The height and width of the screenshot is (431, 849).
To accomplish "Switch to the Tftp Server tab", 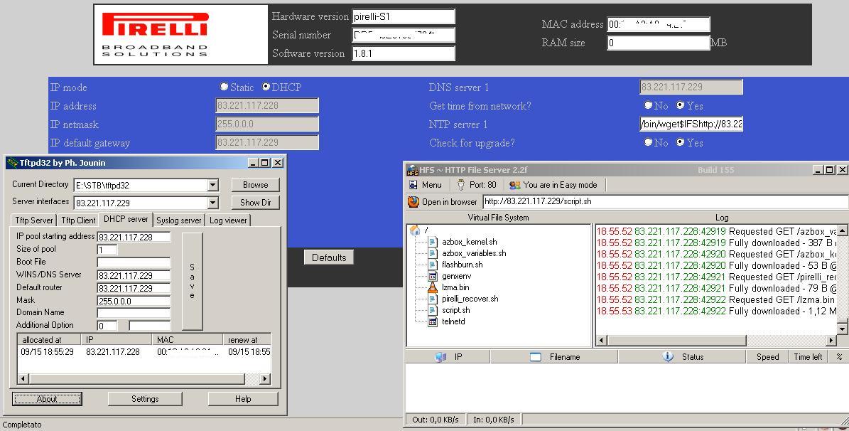I will coord(33,220).
